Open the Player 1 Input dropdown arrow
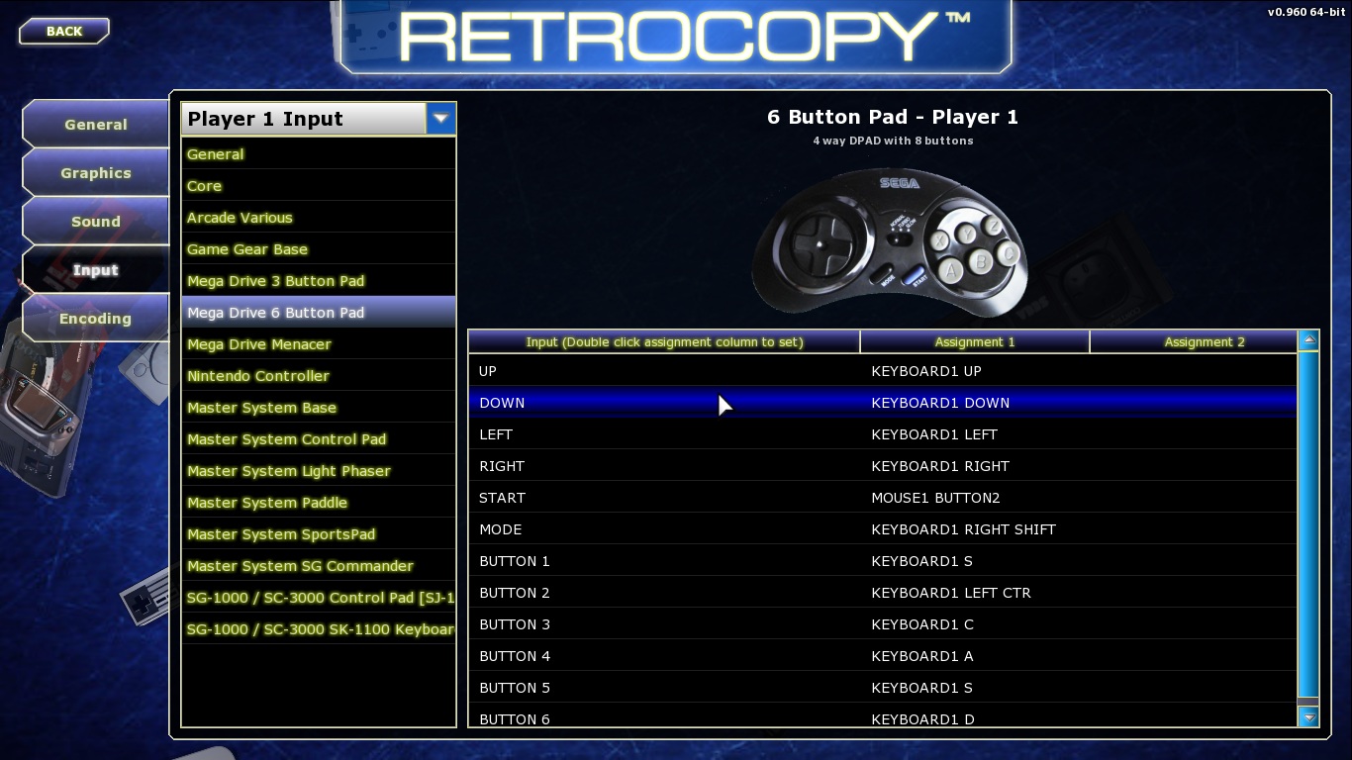The image size is (1352, 760). point(441,119)
